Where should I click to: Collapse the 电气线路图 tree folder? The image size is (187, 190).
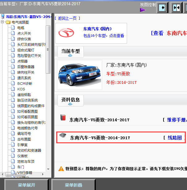pos(2,22)
